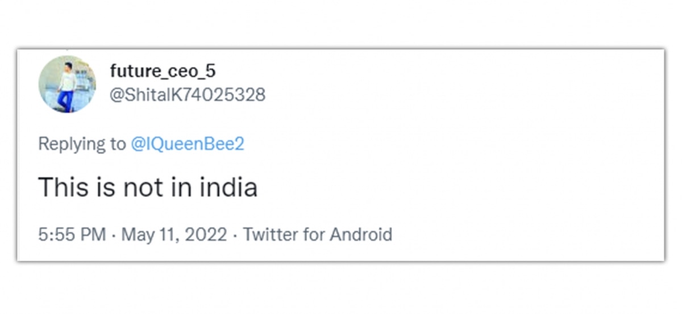
Task: Open the @ShitalK74025328 handle
Action: point(187,94)
